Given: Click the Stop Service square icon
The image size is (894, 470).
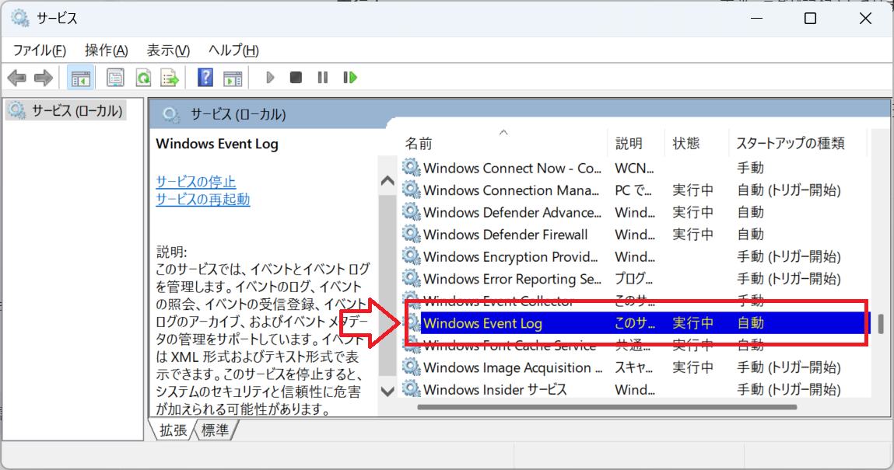Looking at the screenshot, I should [296, 78].
